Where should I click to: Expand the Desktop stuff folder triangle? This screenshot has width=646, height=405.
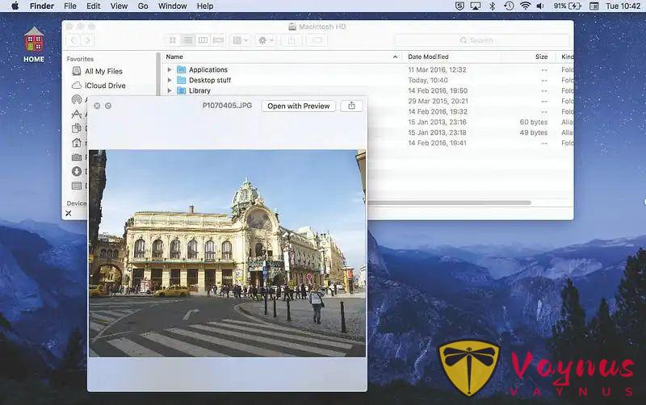[x=170, y=81]
